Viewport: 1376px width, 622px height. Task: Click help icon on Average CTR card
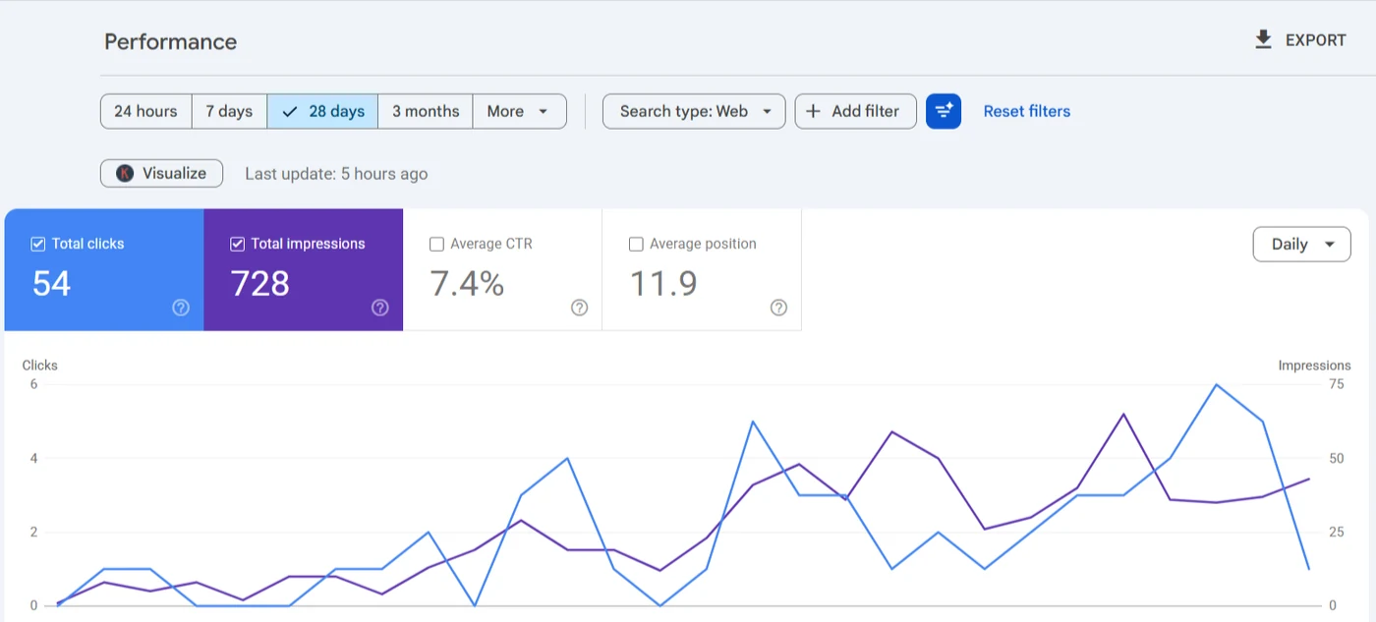580,308
